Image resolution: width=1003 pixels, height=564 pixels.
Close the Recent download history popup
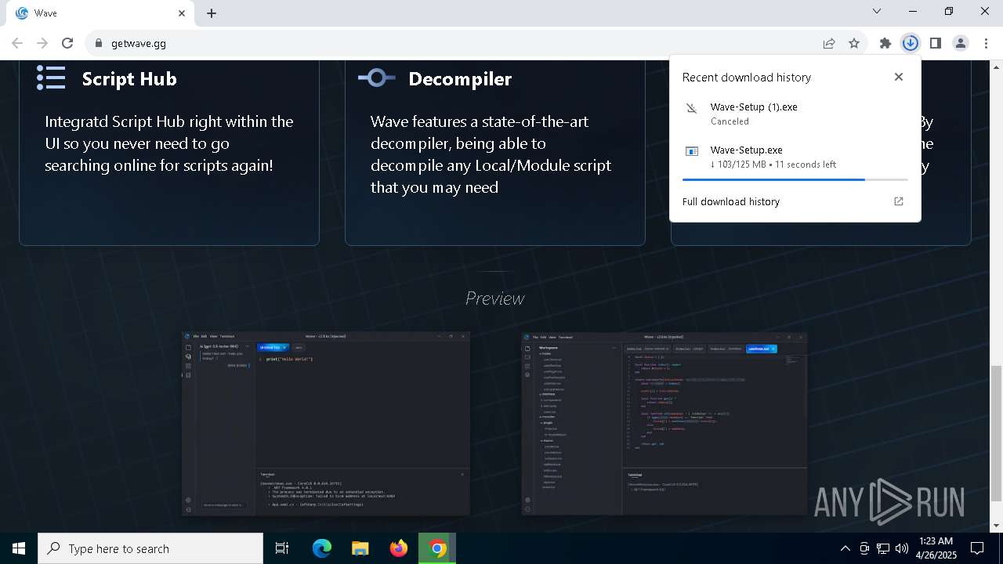tap(899, 77)
